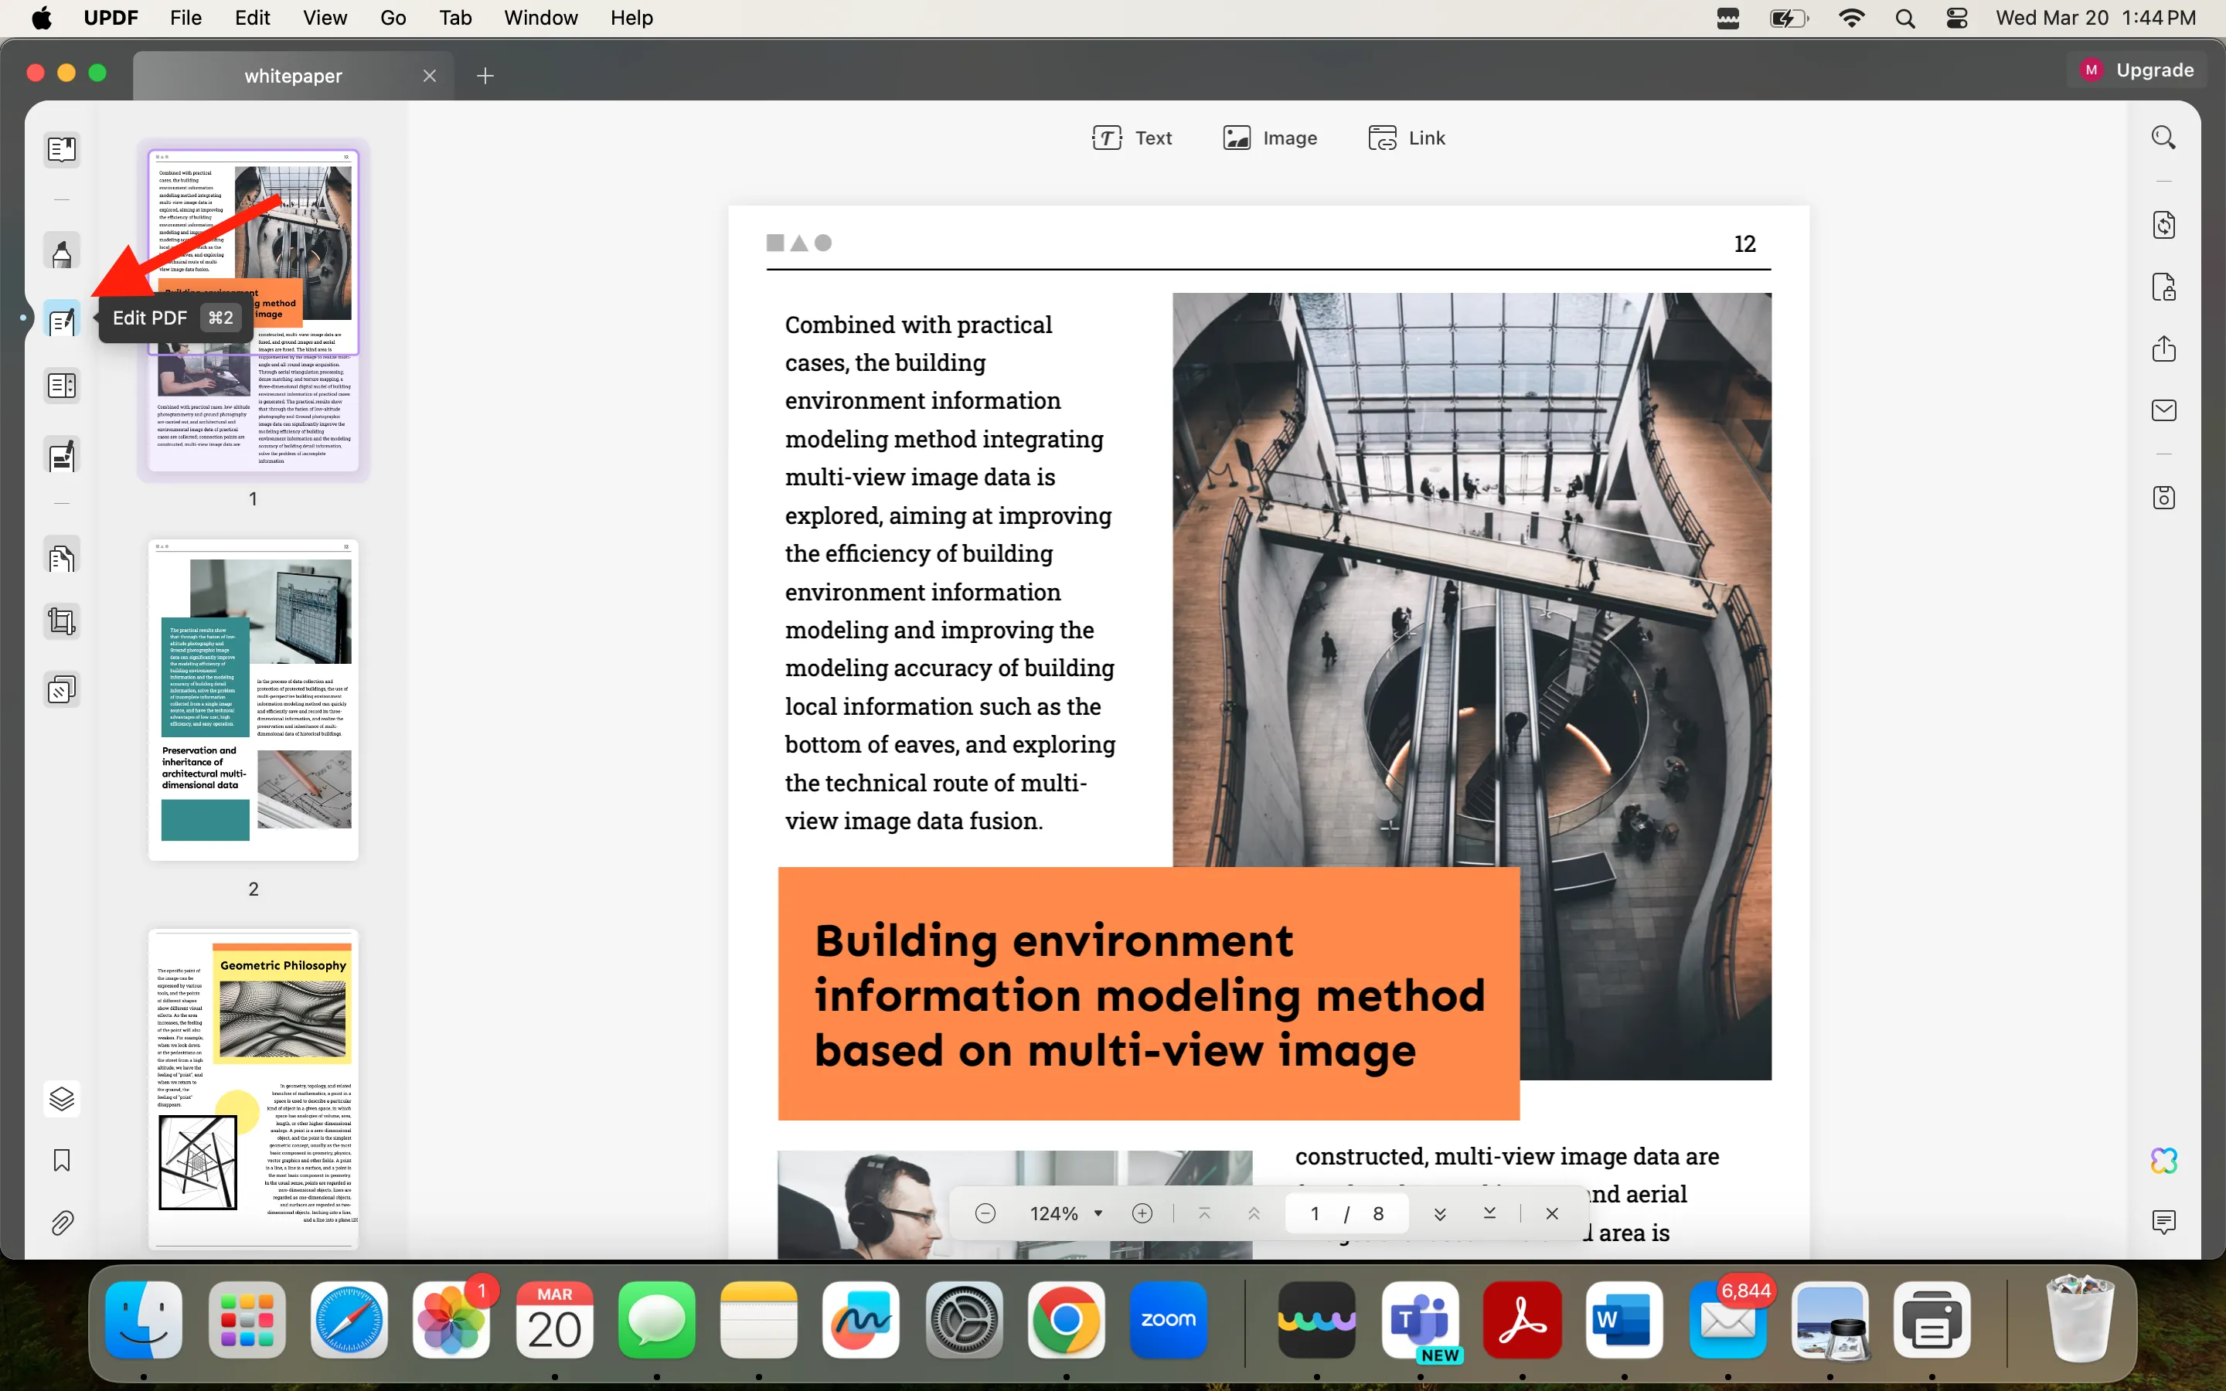Open the File menu in menu bar
Viewport: 2226px width, 1391px height.
coord(186,18)
